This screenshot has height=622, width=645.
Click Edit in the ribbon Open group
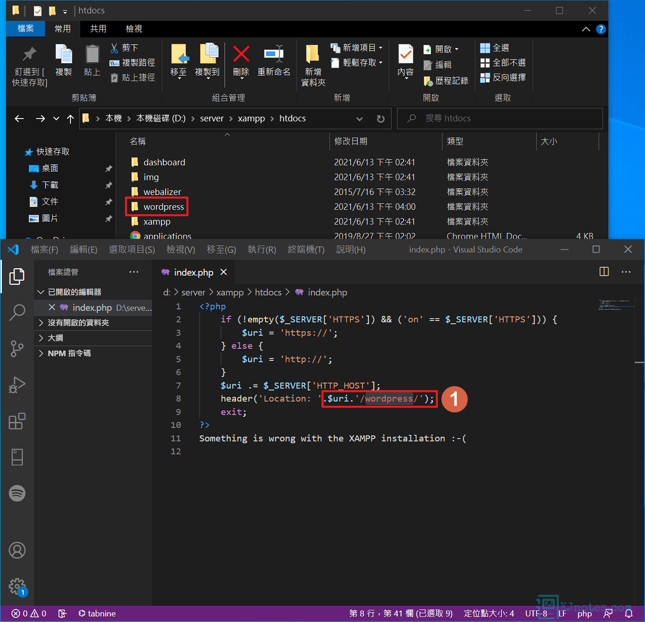pos(437,65)
